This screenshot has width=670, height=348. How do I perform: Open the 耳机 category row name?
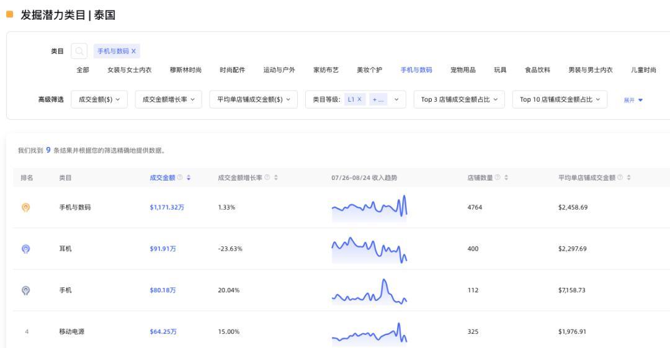click(65, 249)
